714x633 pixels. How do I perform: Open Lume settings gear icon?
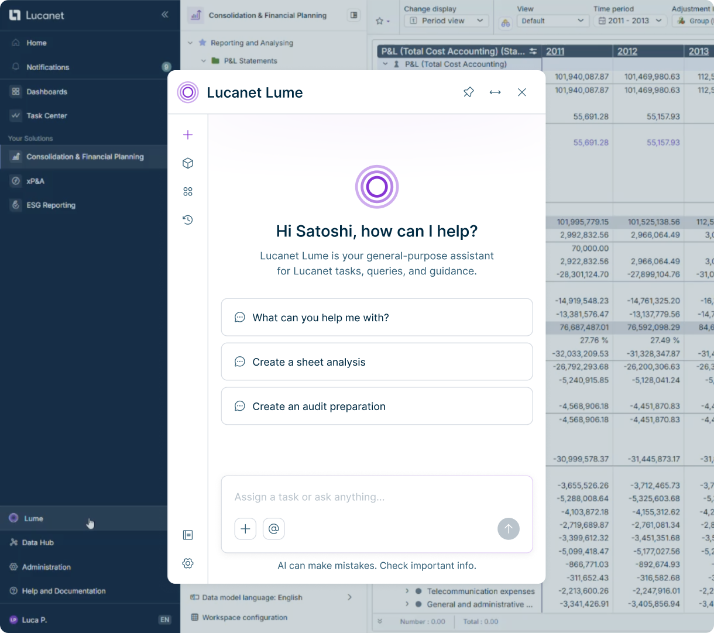(x=188, y=563)
